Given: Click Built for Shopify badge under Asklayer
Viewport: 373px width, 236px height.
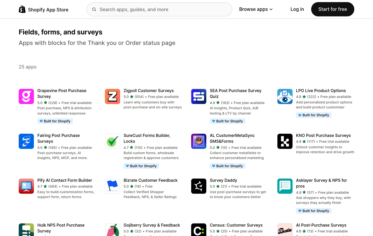Looking at the screenshot, I should tap(314, 211).
